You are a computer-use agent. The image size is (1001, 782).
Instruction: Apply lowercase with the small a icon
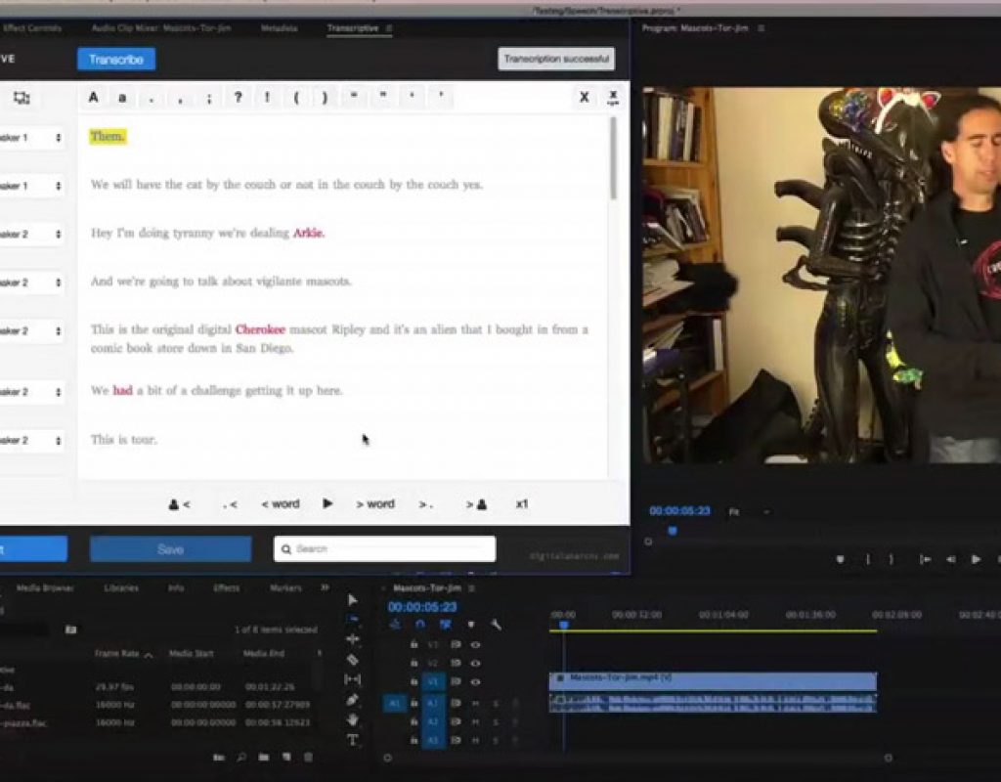(x=122, y=97)
